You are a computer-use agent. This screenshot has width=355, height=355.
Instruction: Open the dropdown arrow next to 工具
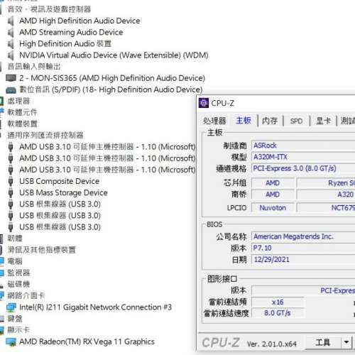point(346,342)
